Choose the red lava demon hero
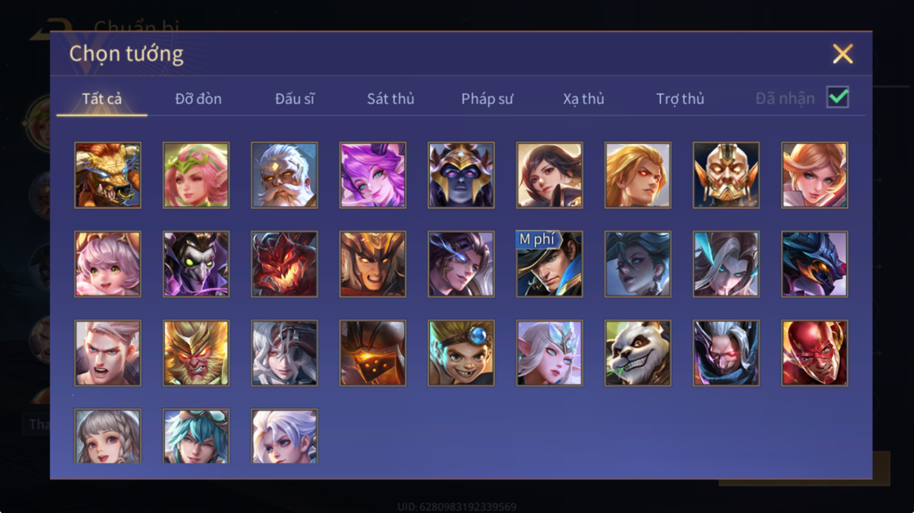 (x=285, y=264)
